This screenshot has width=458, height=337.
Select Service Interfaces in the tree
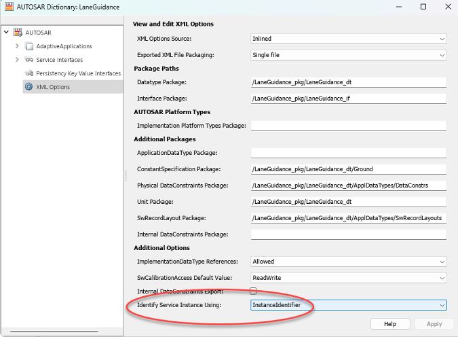click(x=60, y=60)
